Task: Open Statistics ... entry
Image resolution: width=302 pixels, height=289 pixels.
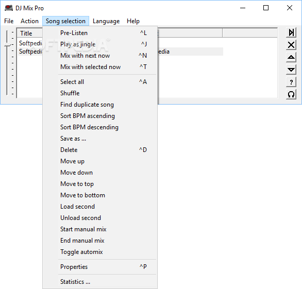Action: point(100,282)
